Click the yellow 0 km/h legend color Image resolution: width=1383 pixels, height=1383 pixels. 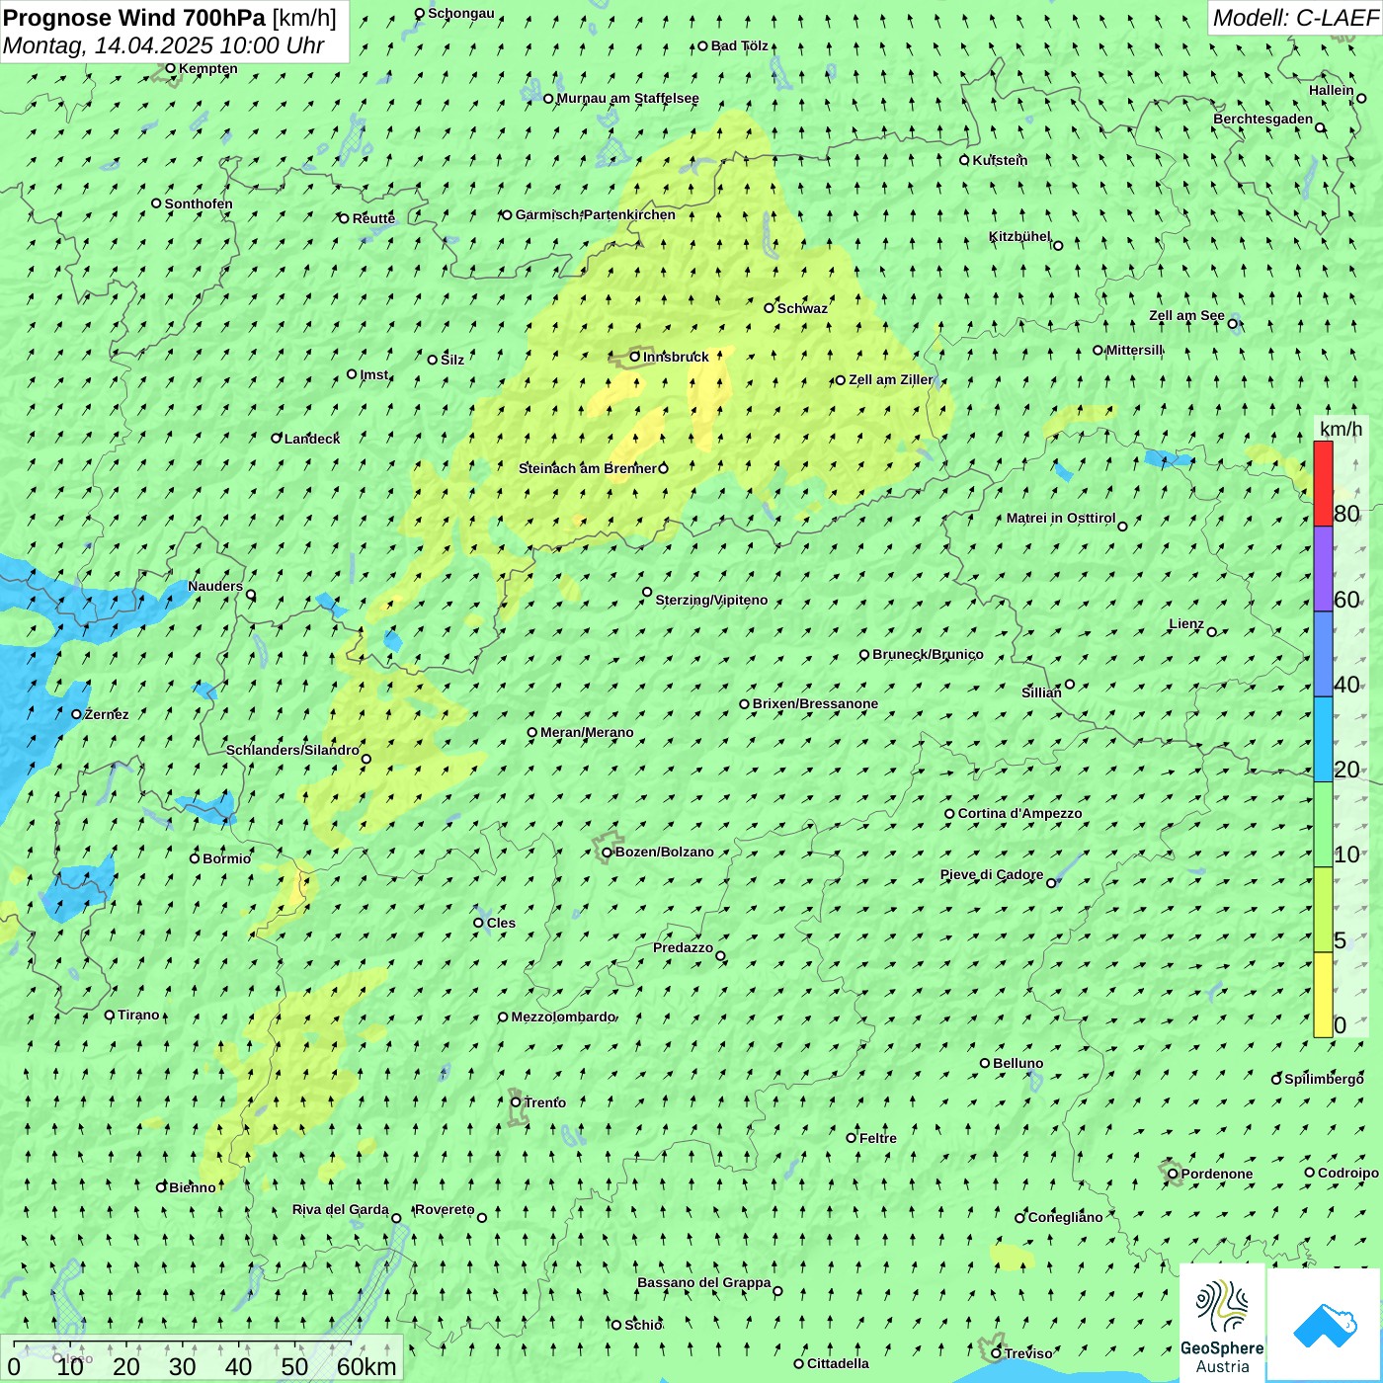(x=1323, y=995)
